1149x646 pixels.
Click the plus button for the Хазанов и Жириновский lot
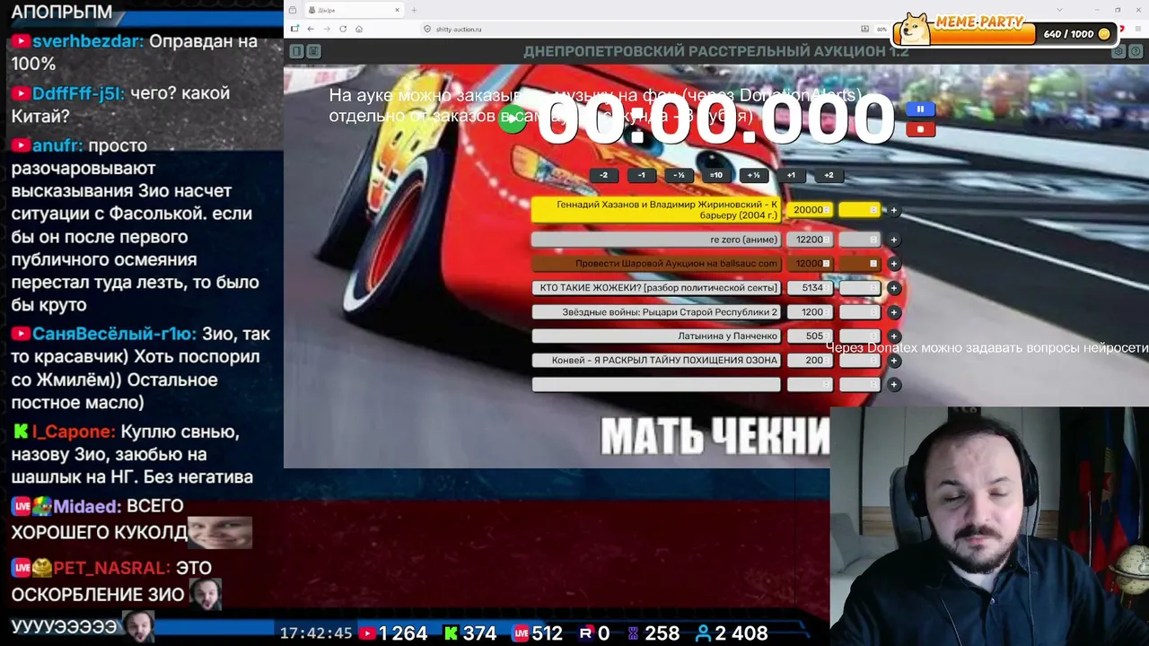[x=893, y=210]
